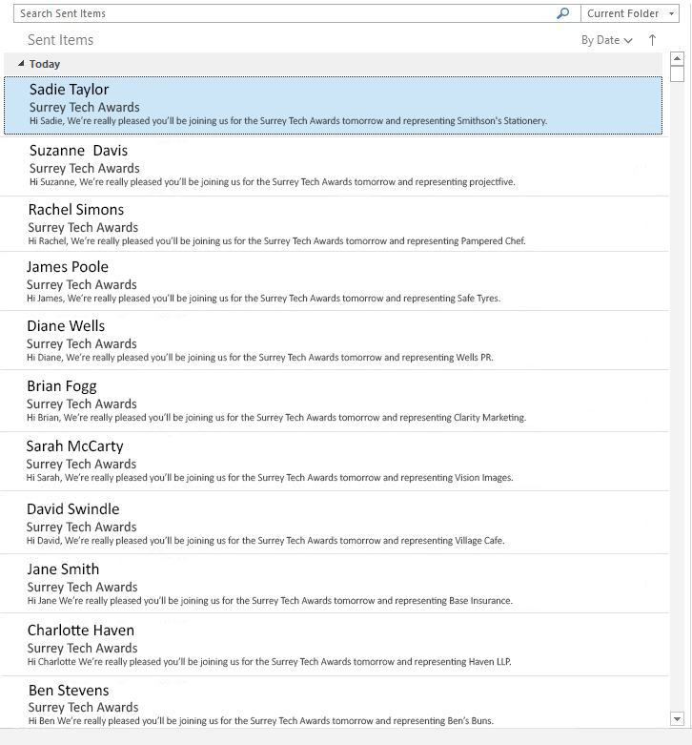Click the scrollbar up arrow
This screenshot has width=692, height=745.
[677, 58]
